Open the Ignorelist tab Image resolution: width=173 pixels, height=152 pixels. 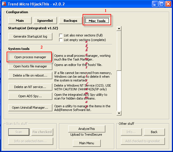(x=45, y=21)
